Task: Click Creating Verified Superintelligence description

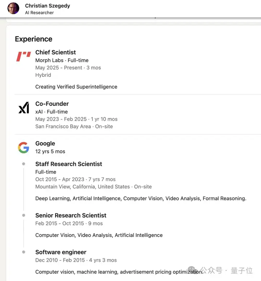Action: pos(76,87)
